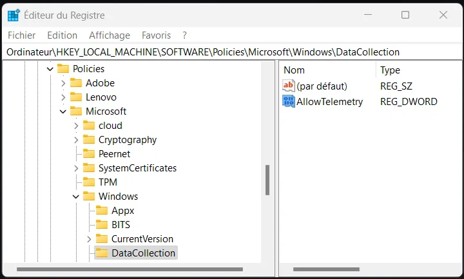
Task: Click the DataCollection folder icon
Action: tap(102, 253)
